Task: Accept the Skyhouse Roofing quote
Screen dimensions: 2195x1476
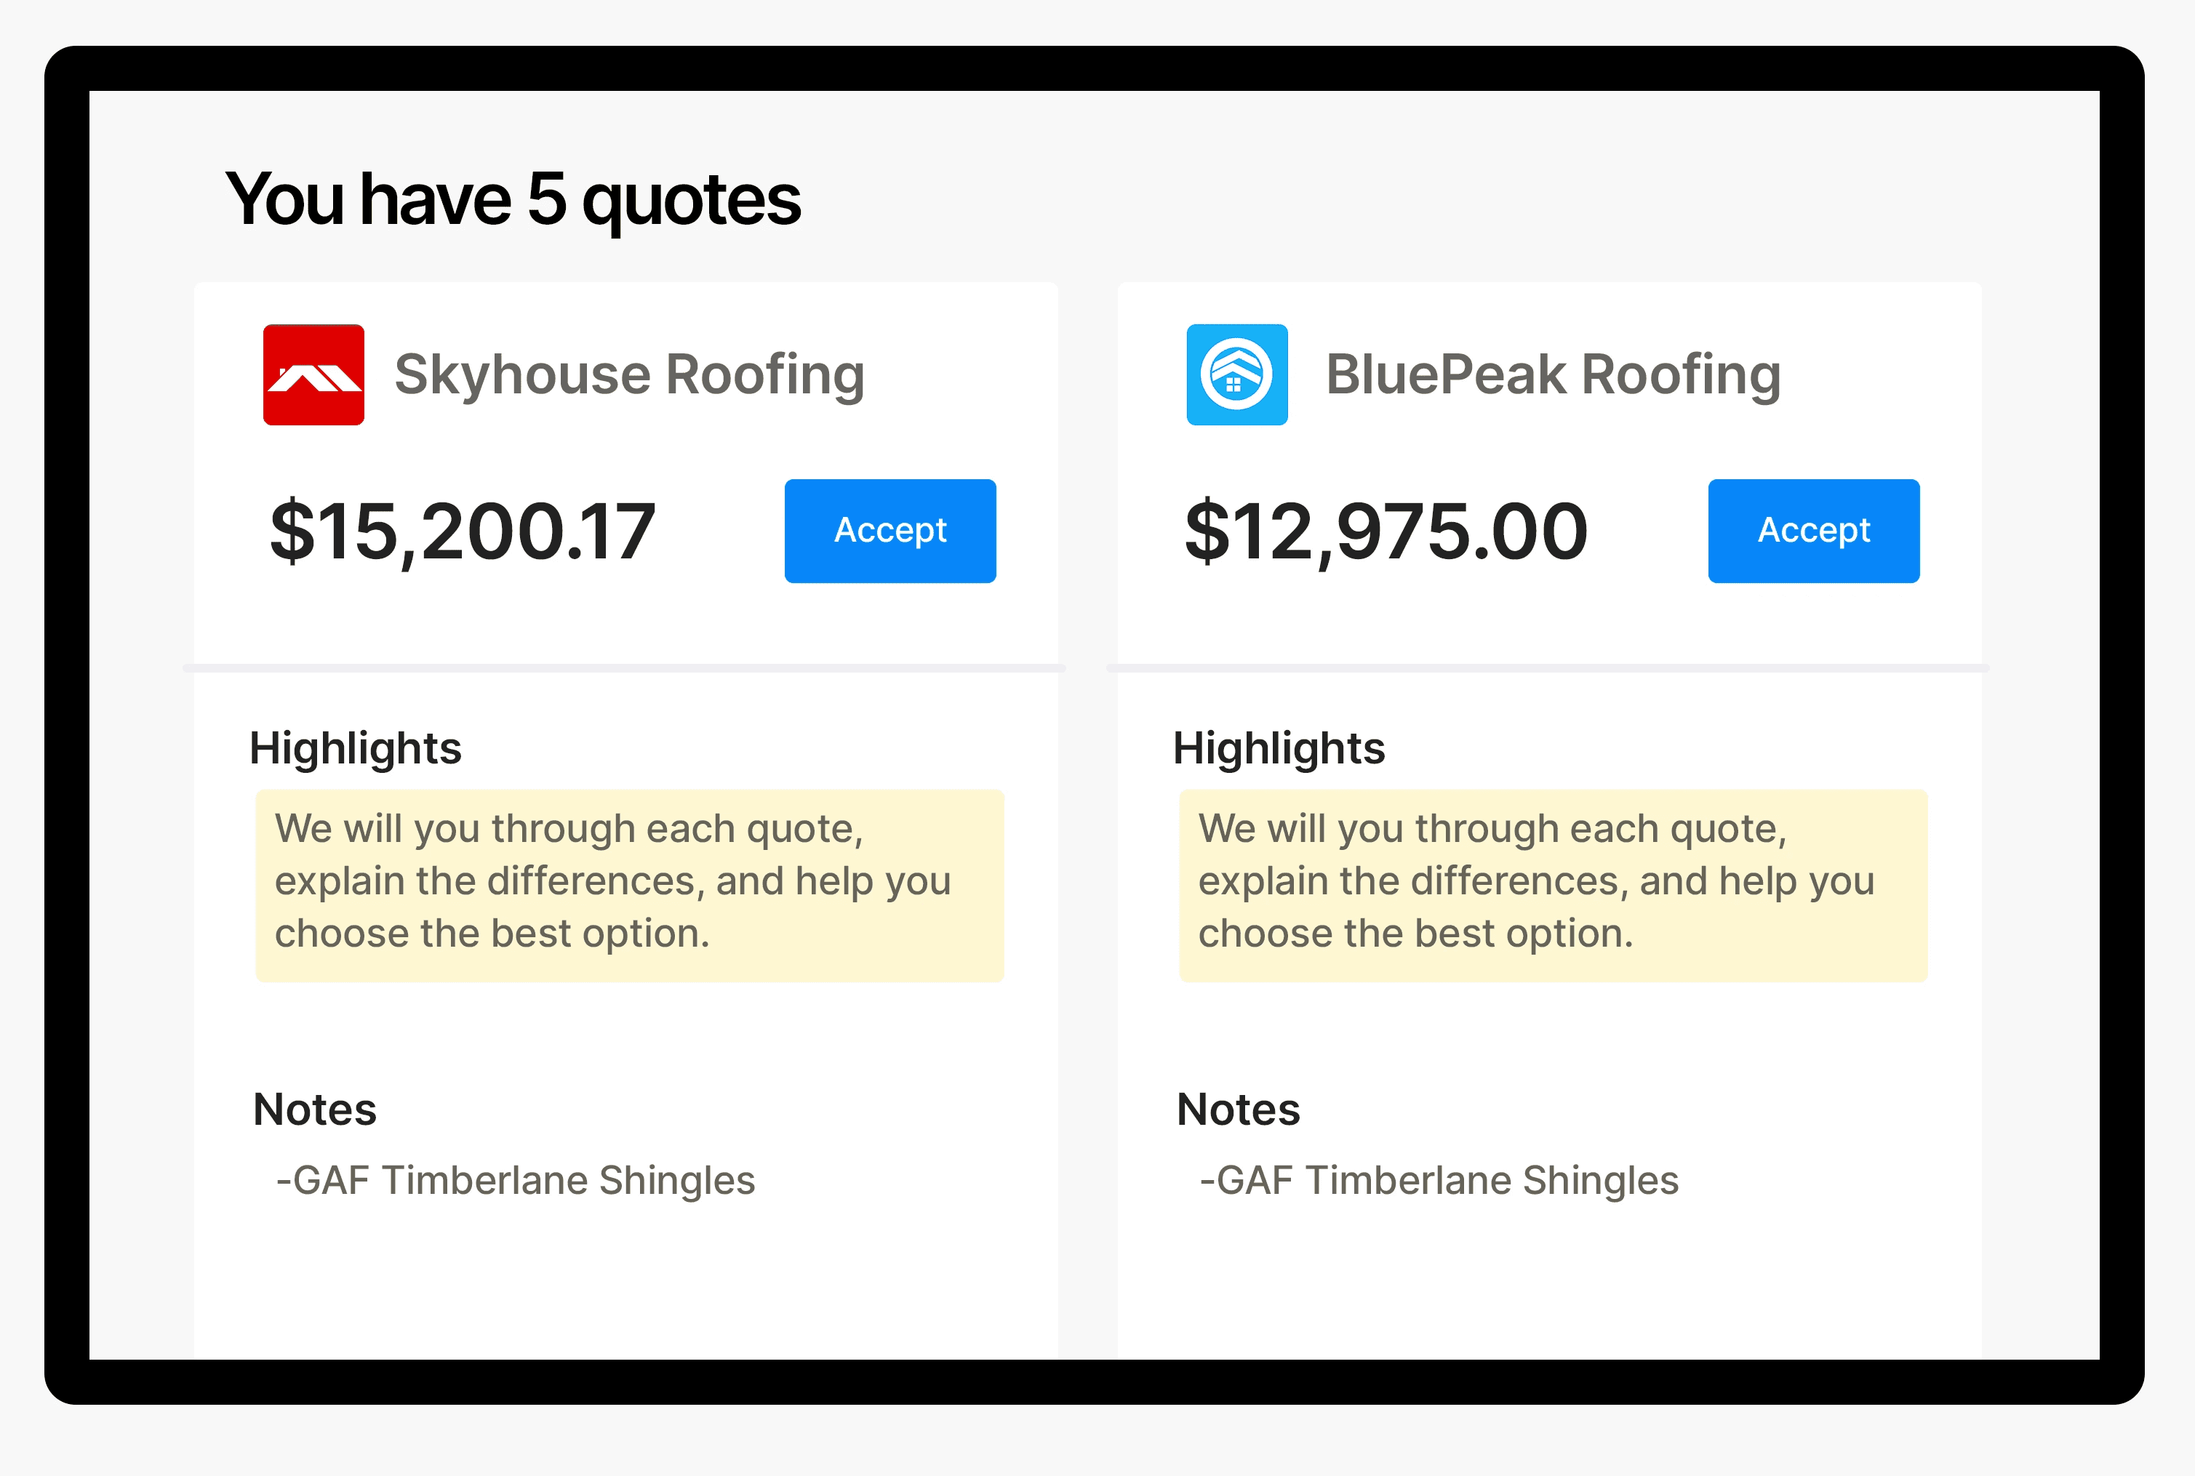Action: click(890, 531)
